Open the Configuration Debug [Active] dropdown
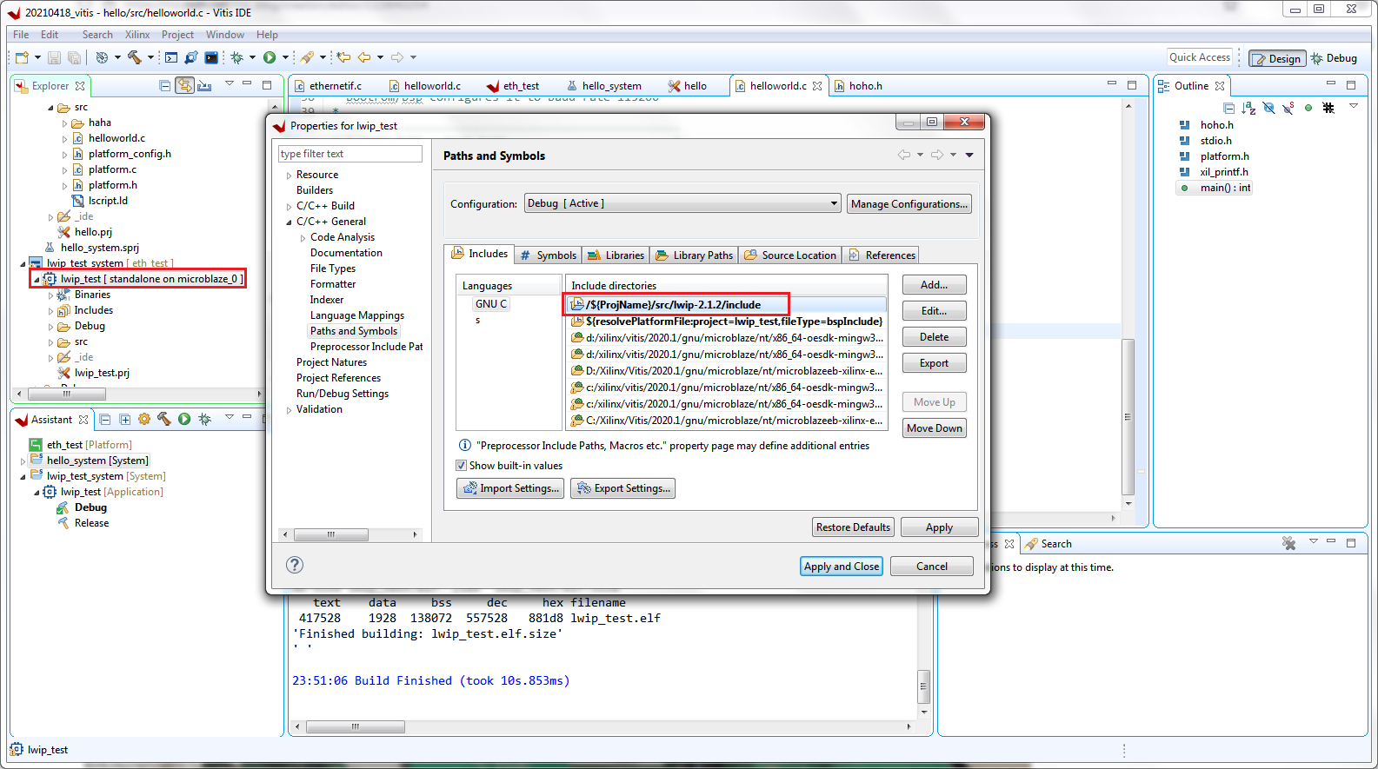 [x=682, y=203]
